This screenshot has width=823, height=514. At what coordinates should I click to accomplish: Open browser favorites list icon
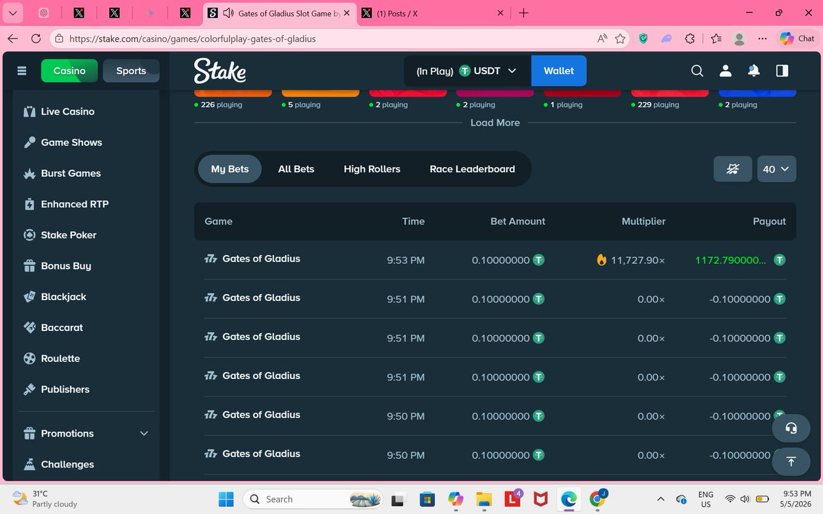click(716, 39)
